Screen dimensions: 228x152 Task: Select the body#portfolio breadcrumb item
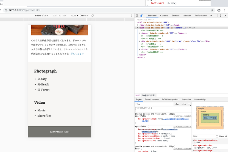(149, 95)
